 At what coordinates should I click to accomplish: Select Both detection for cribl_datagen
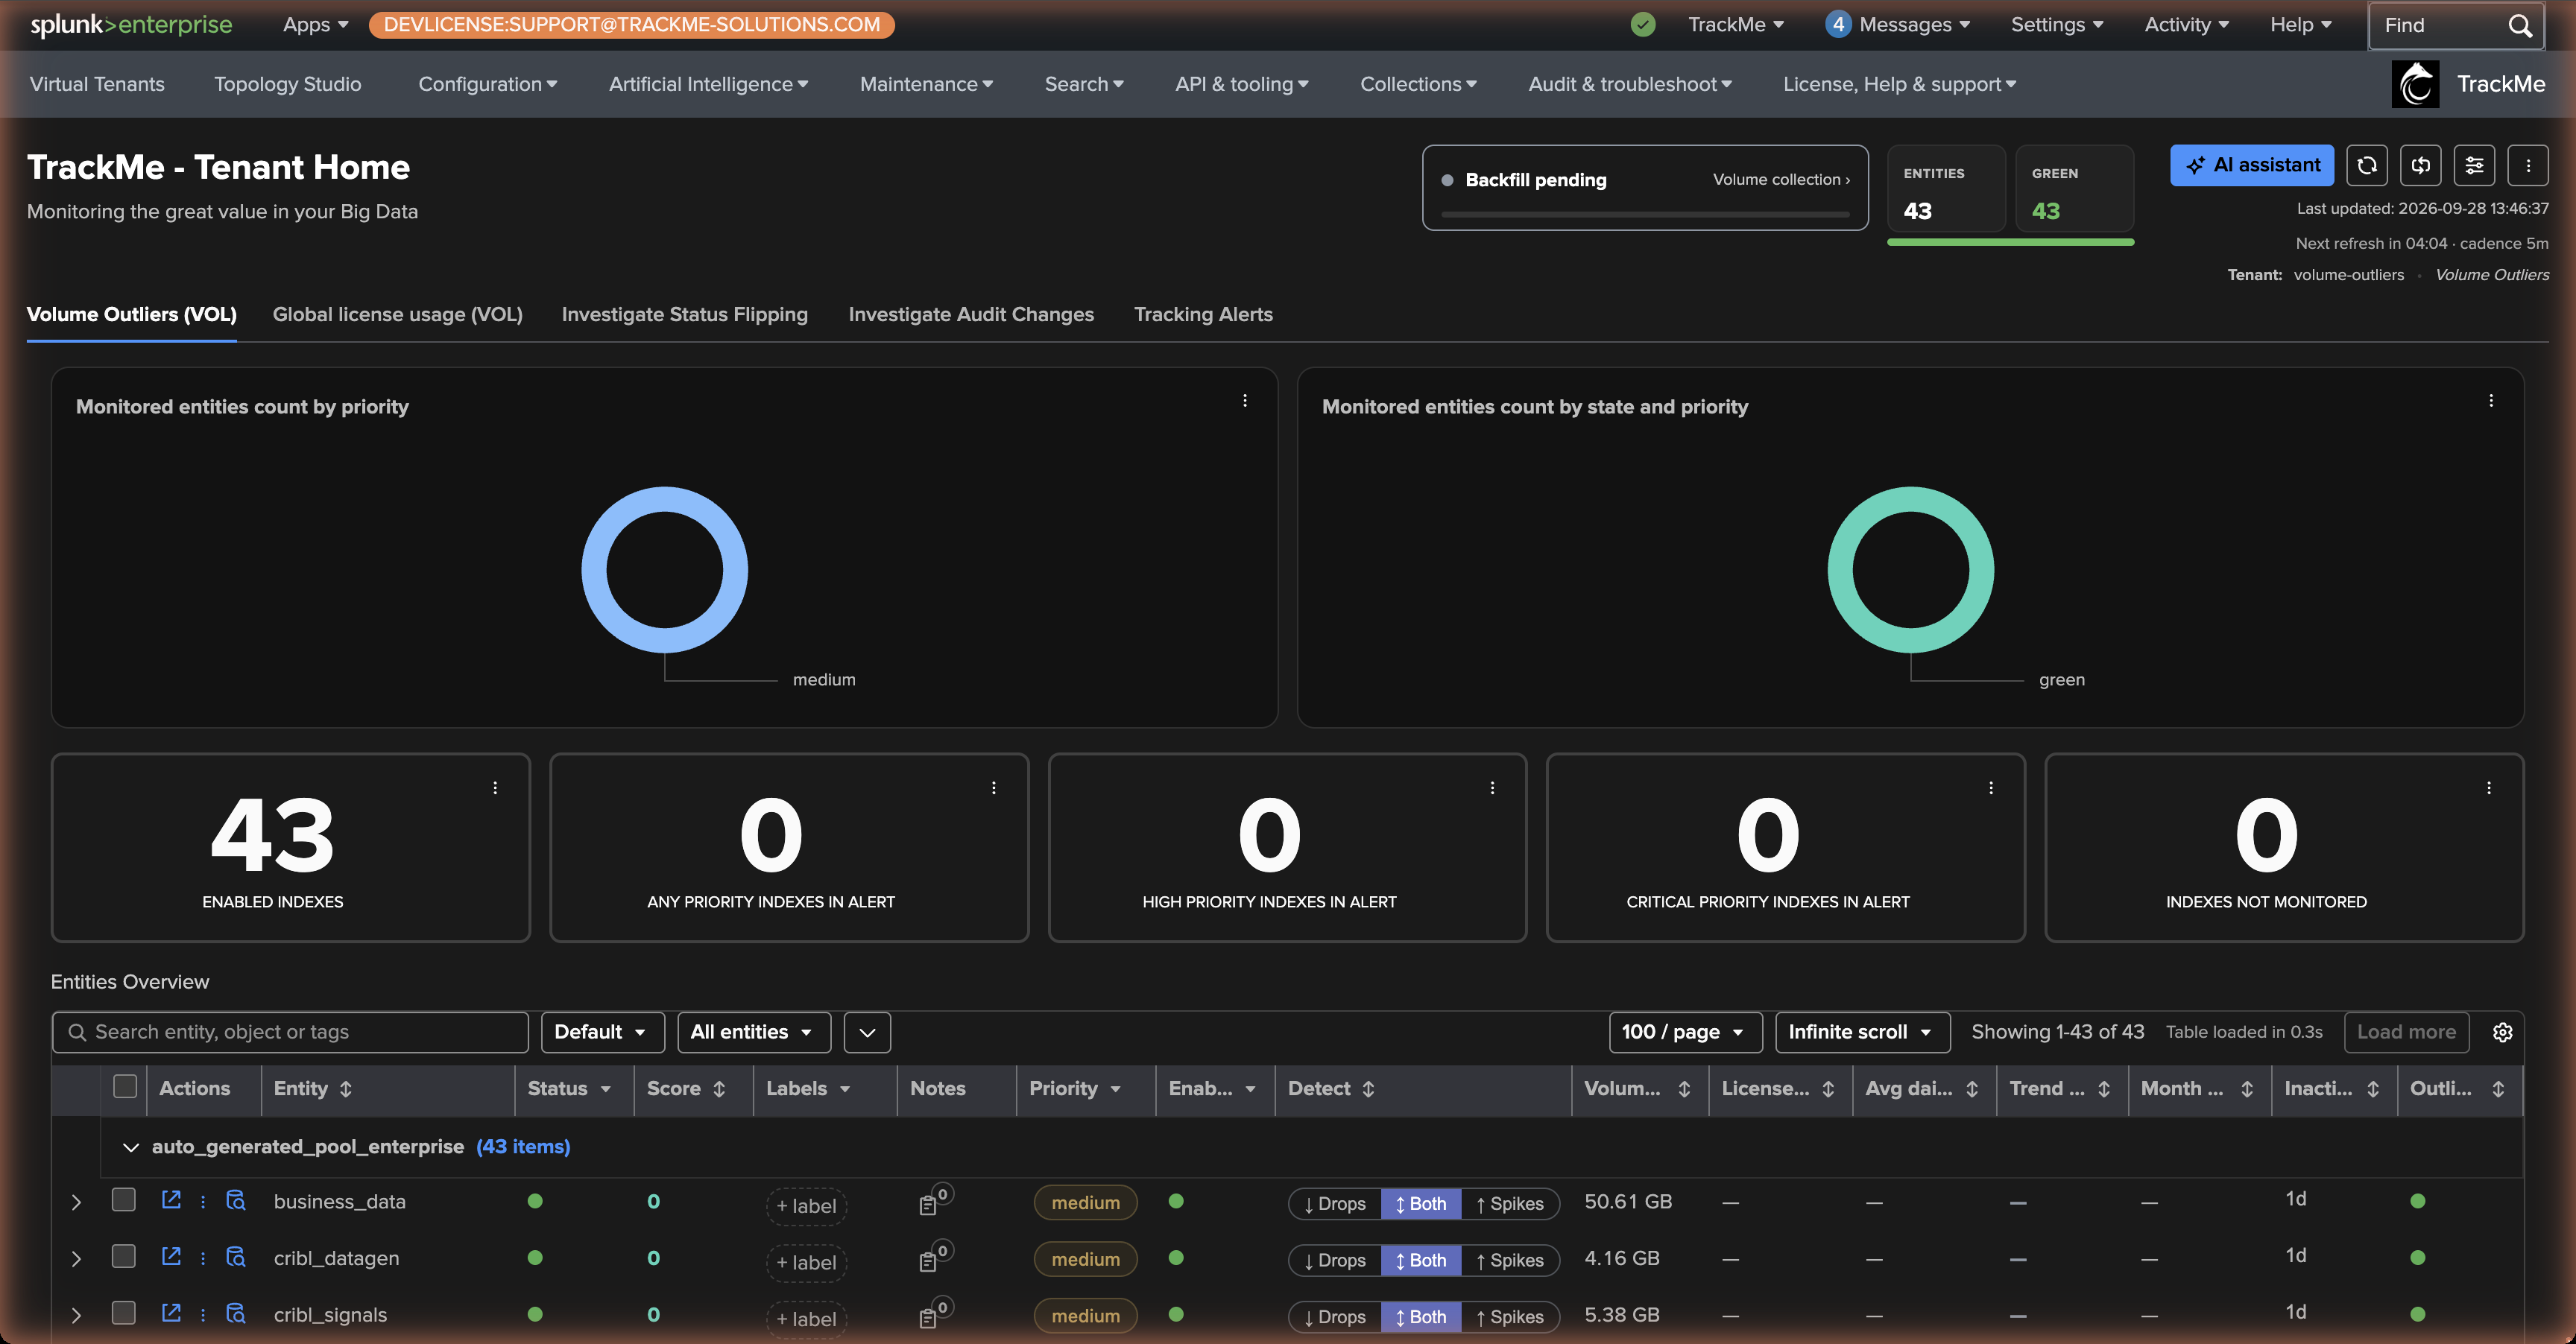1421,1262
